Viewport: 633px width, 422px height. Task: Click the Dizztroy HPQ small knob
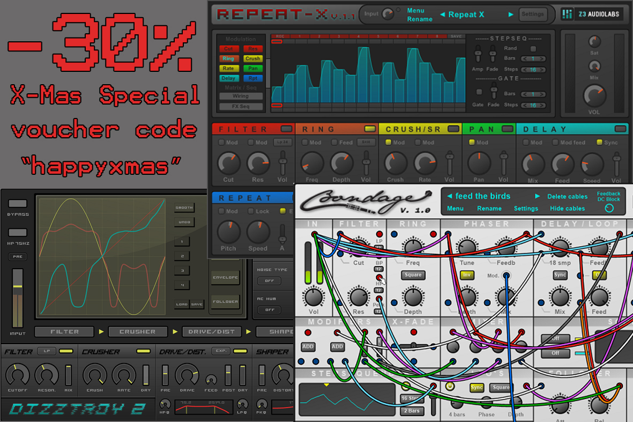coord(165,404)
